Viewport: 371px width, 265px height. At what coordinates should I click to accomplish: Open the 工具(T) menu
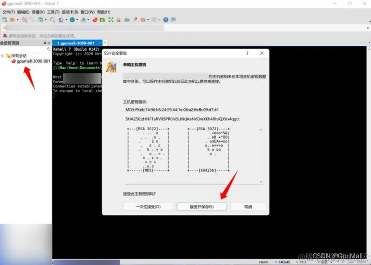(53, 12)
